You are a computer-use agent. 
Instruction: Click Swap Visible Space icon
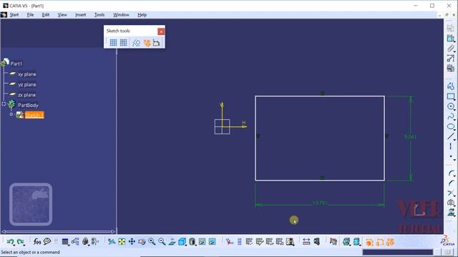212,241
